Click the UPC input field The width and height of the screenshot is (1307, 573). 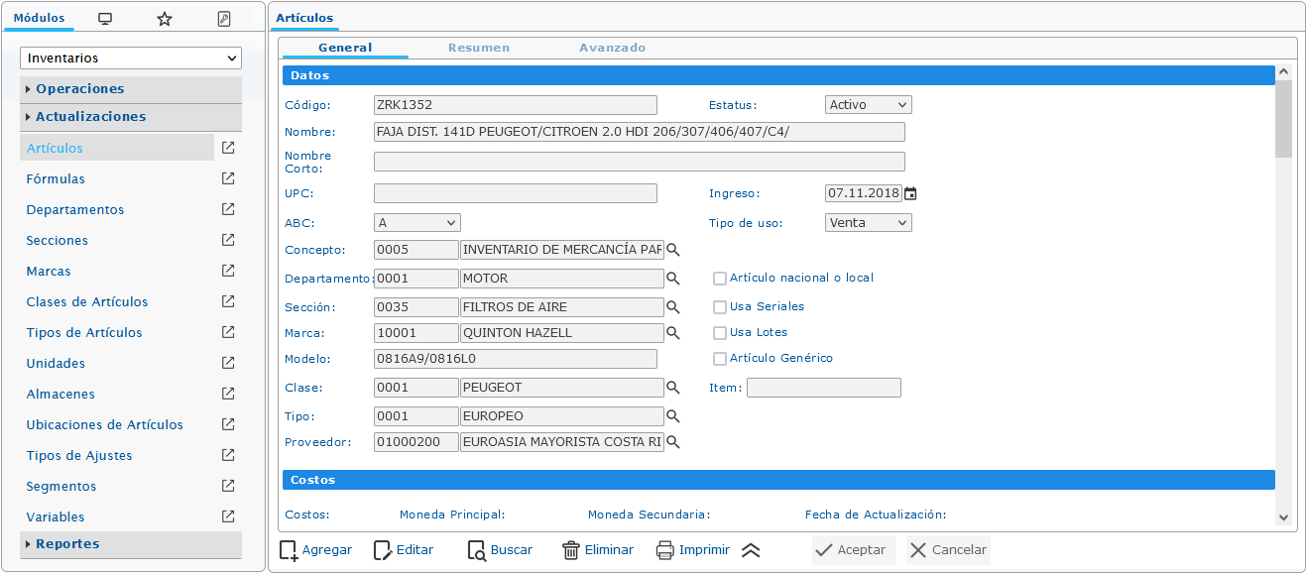tap(516, 193)
